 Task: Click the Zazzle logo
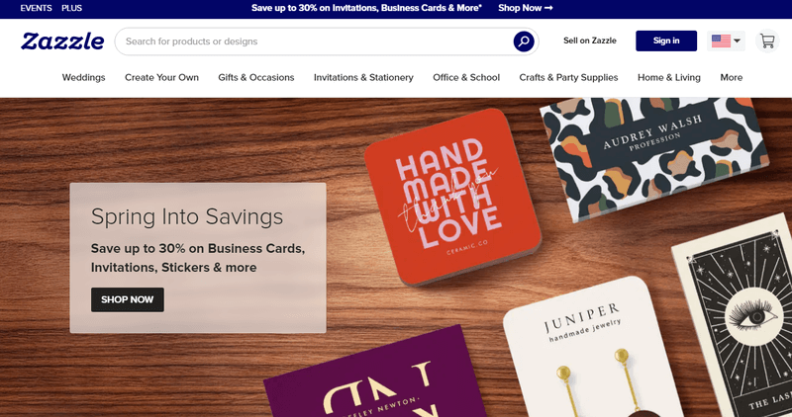point(62,42)
